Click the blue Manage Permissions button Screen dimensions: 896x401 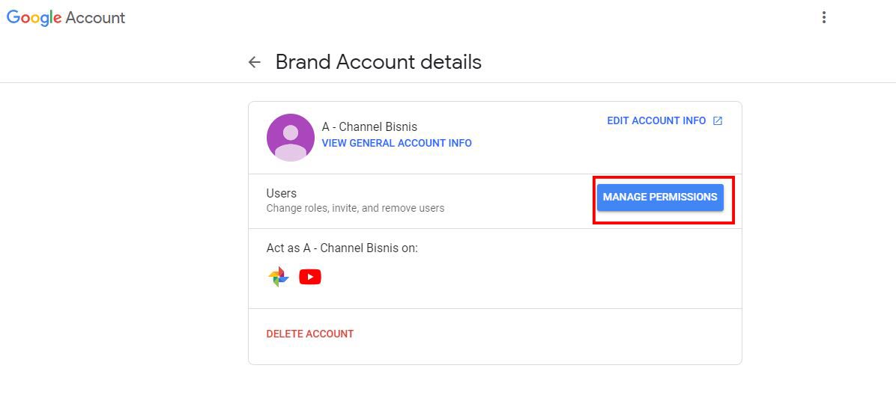point(660,197)
